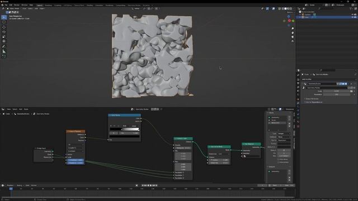
Task: Click the viewport pan hand icon
Action: [x=293, y=32]
